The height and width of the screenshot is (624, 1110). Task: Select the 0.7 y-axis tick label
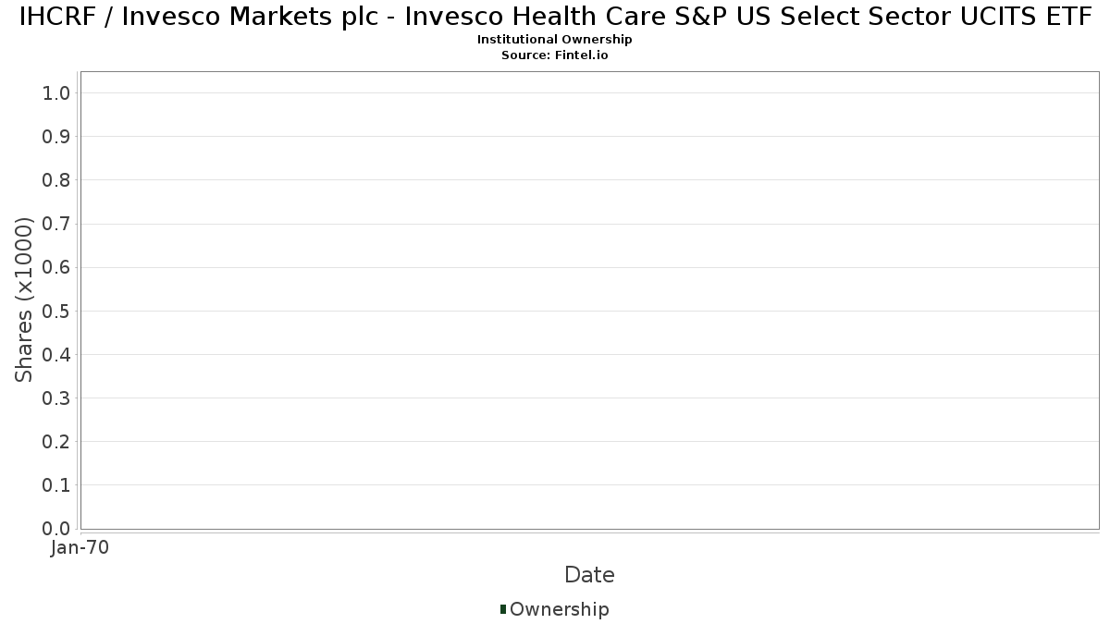pos(56,224)
